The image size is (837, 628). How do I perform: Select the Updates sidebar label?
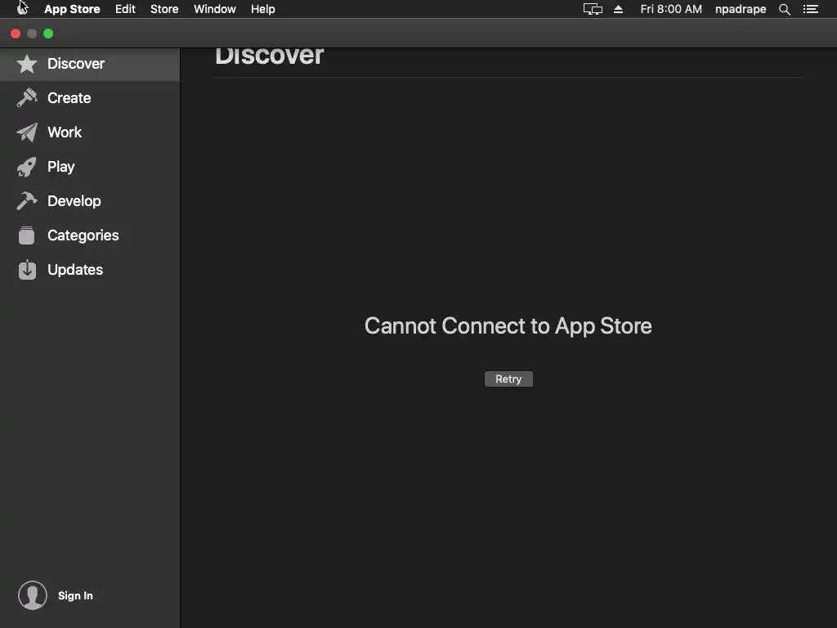74,270
